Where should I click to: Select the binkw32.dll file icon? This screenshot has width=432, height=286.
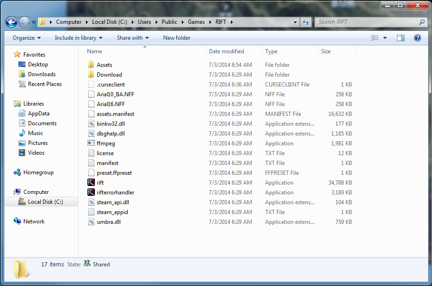pyautogui.click(x=91, y=123)
